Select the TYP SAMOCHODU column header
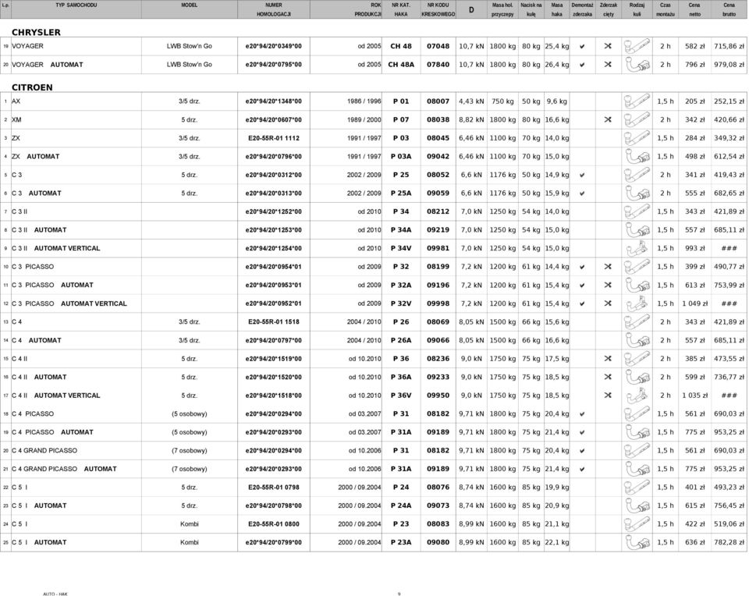749x596 pixels. (76, 5)
